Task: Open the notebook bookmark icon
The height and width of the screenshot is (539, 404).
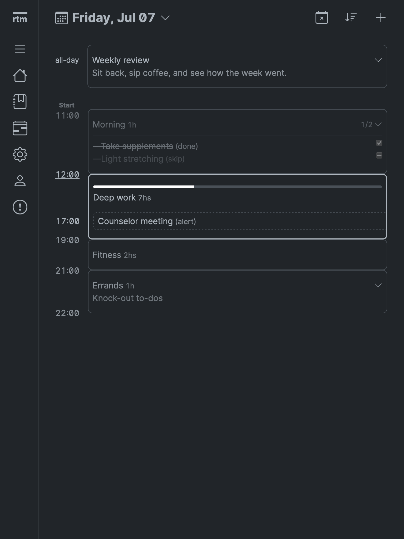Action: click(x=20, y=102)
